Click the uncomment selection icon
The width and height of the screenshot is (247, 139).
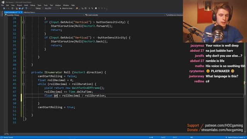[92, 8]
